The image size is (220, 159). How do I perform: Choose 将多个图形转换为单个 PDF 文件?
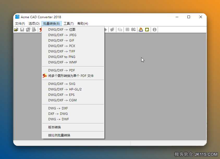pos(73,76)
